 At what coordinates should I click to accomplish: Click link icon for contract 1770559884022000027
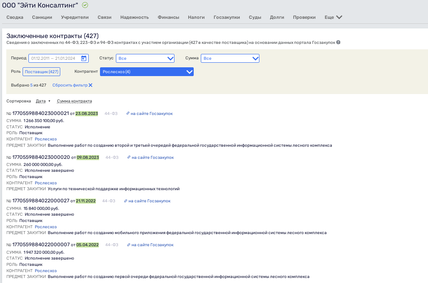click(126, 201)
